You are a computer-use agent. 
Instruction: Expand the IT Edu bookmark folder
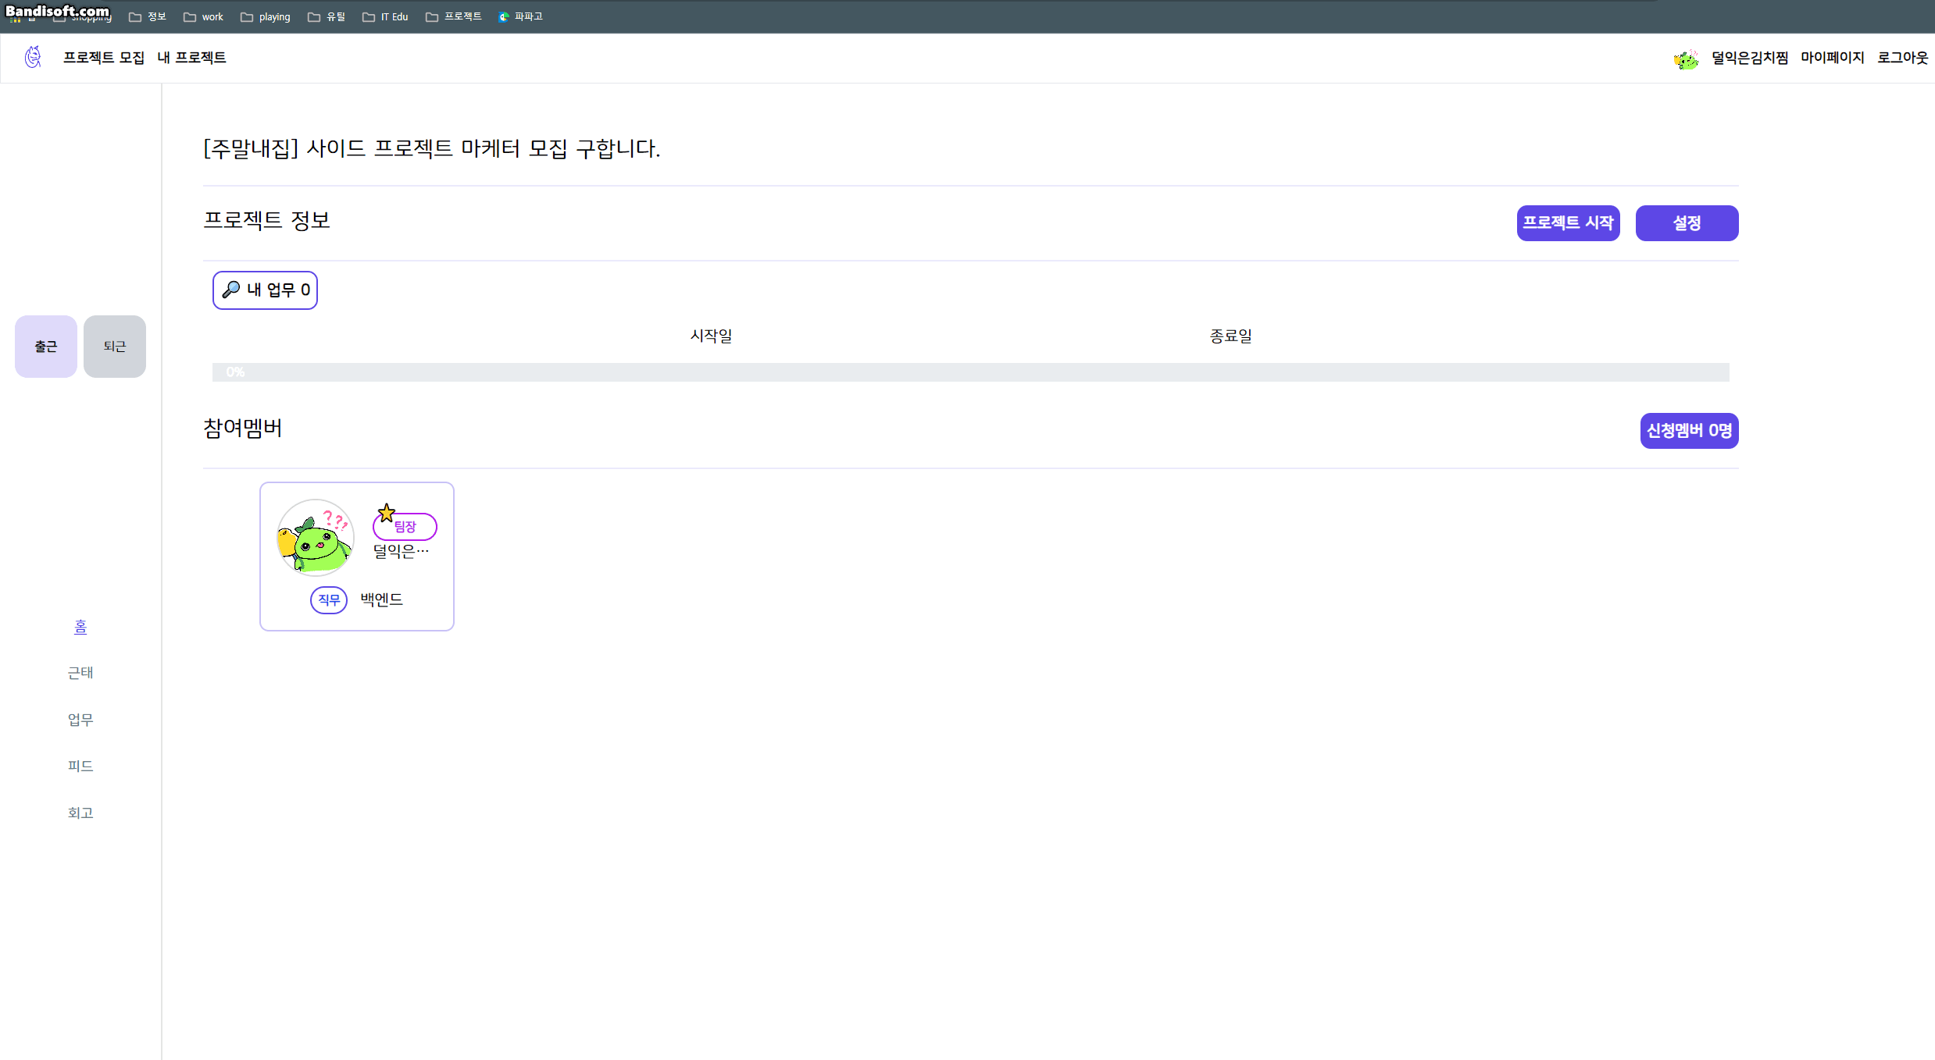click(x=386, y=16)
